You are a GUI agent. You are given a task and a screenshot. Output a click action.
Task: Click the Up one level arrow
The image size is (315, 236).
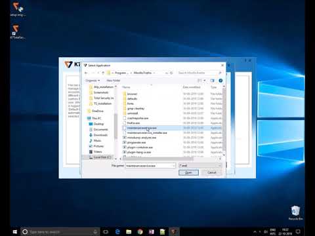click(x=103, y=73)
